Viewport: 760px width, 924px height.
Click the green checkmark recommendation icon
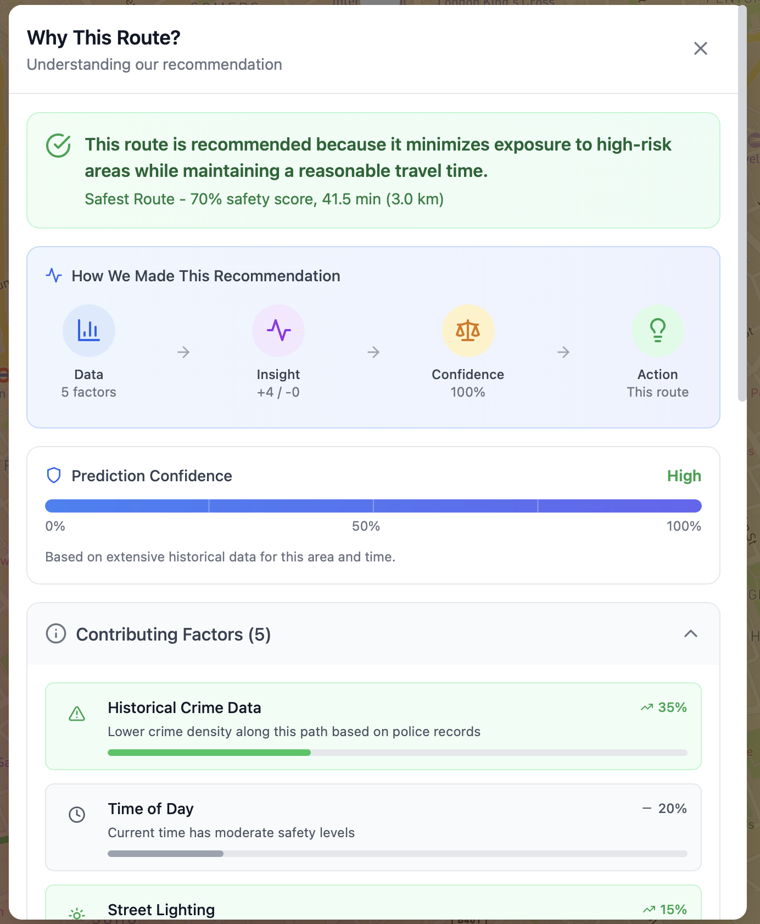coord(58,146)
